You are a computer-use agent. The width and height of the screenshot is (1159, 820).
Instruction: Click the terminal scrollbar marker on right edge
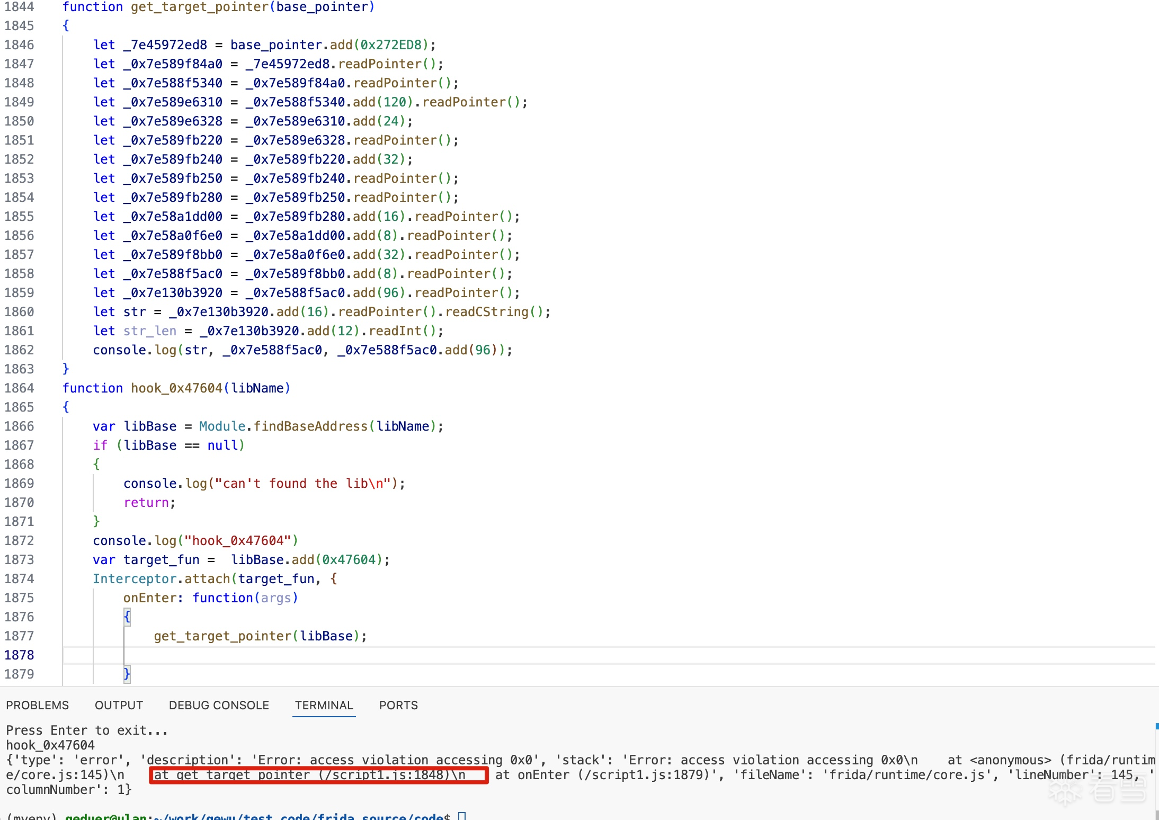1156,726
